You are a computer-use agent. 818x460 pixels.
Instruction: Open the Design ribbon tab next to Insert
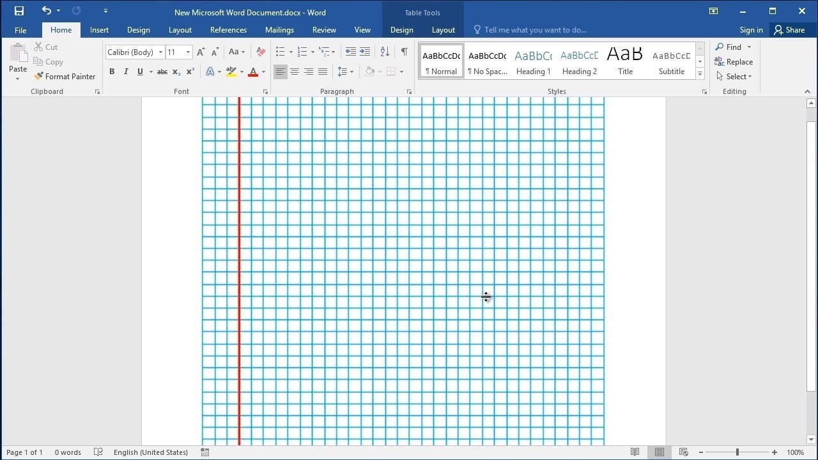[138, 30]
